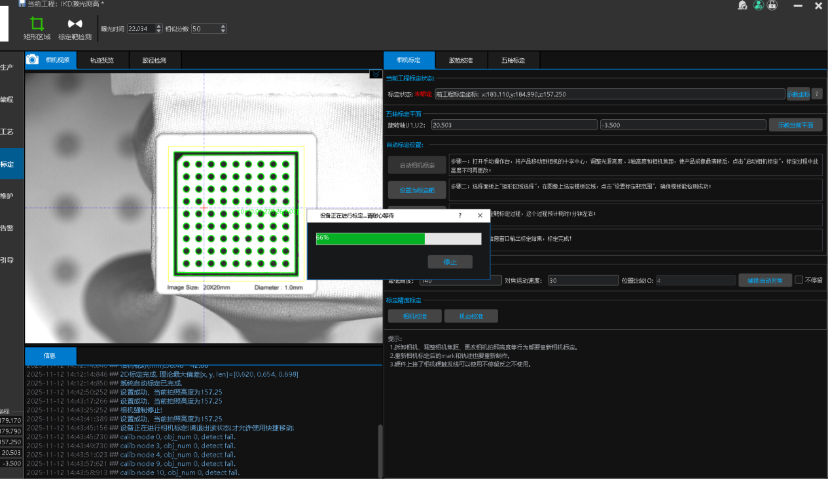
Task: Increase 曝光时间 with the stepper arrow
Action: point(158,26)
